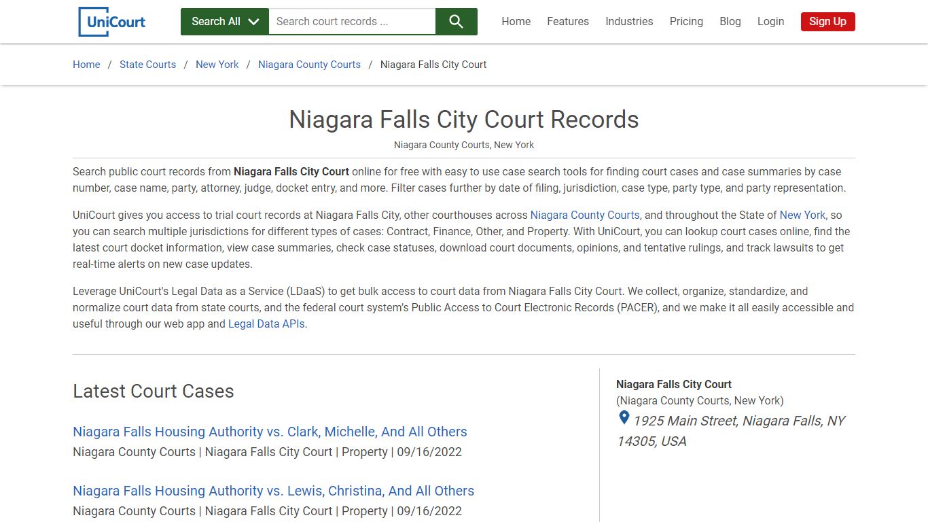
Task: Open the Login menu item
Action: (770, 22)
